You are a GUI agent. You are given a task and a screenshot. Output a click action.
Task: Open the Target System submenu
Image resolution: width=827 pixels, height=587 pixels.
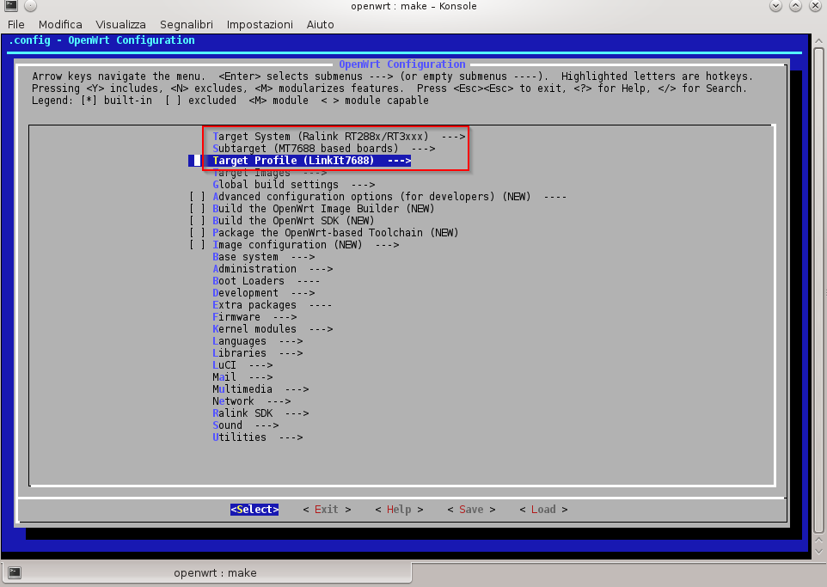[338, 137]
